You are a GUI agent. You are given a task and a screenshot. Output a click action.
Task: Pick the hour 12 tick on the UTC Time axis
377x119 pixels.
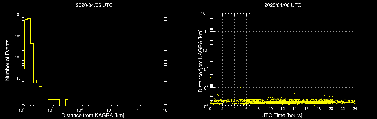pyautogui.click(x=282, y=109)
